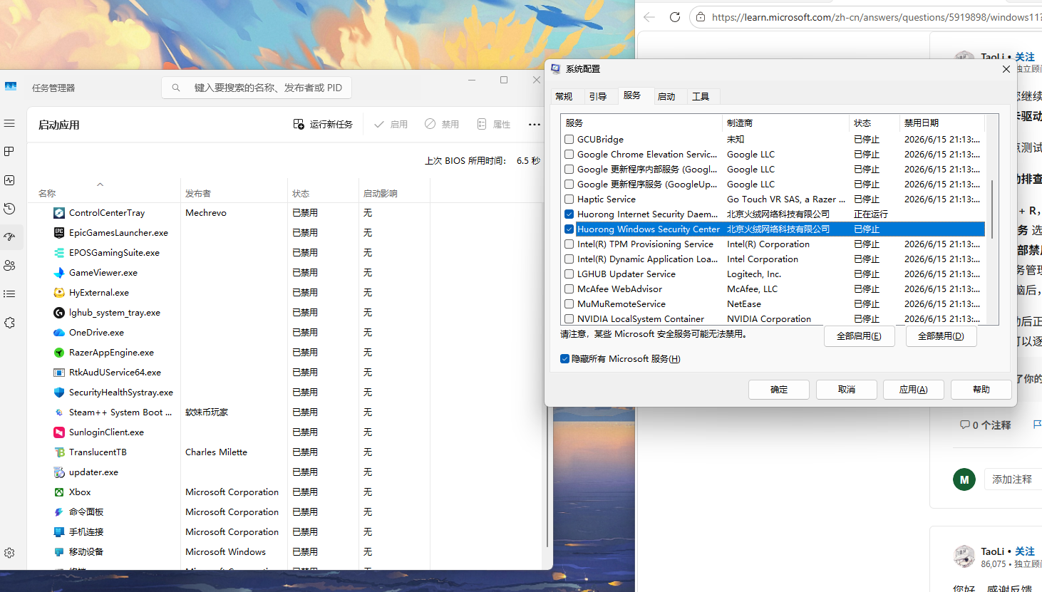This screenshot has height=592, width=1042.
Task: Click the SecurityHealthSystray.exe shield icon
Action: (x=59, y=393)
